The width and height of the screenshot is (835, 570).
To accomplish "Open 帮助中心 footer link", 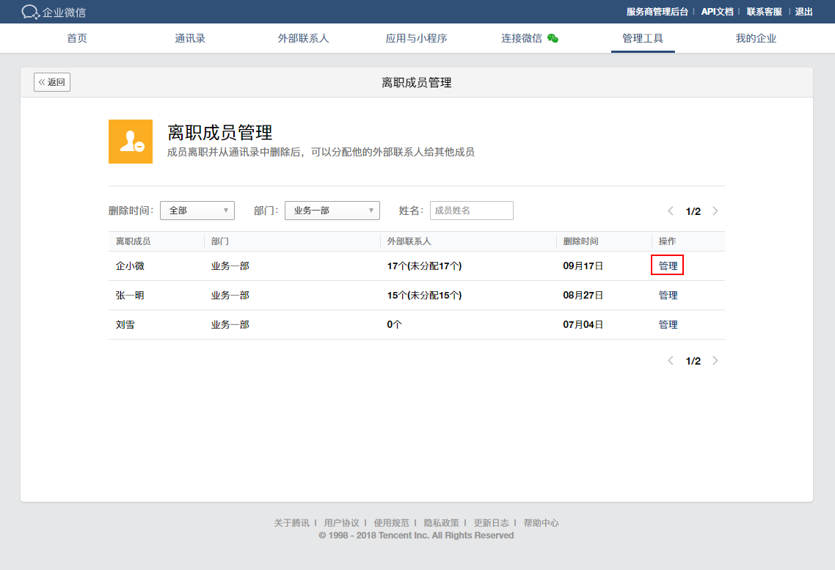I will tap(541, 523).
